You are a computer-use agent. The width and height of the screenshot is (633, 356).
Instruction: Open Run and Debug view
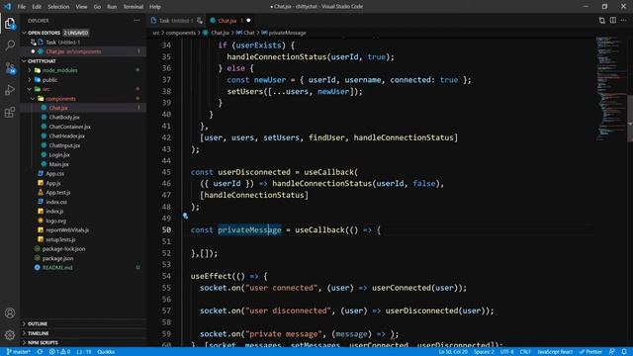10,90
